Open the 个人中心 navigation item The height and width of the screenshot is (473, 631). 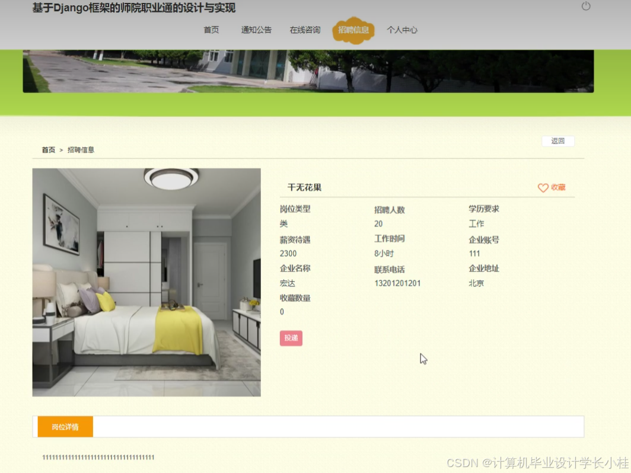[x=402, y=30]
